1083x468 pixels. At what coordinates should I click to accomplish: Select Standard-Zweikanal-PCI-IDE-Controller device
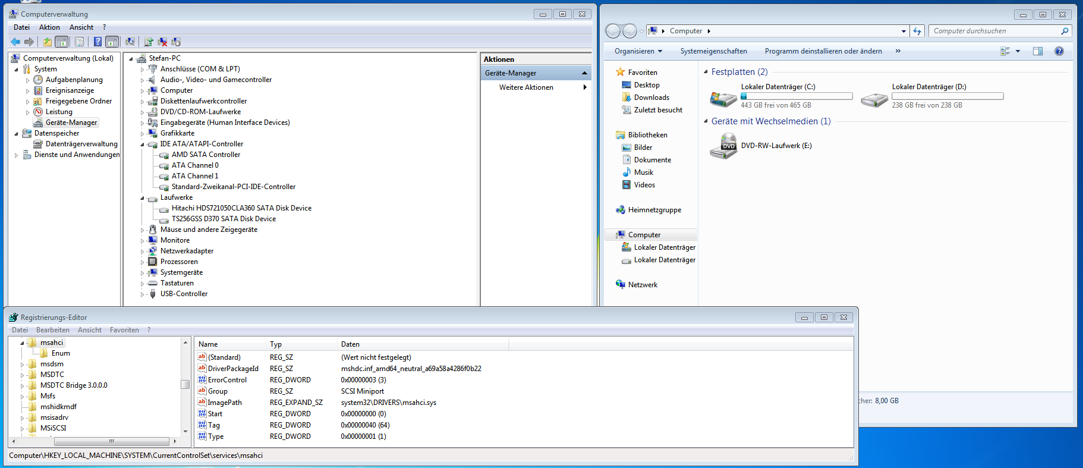pos(233,187)
